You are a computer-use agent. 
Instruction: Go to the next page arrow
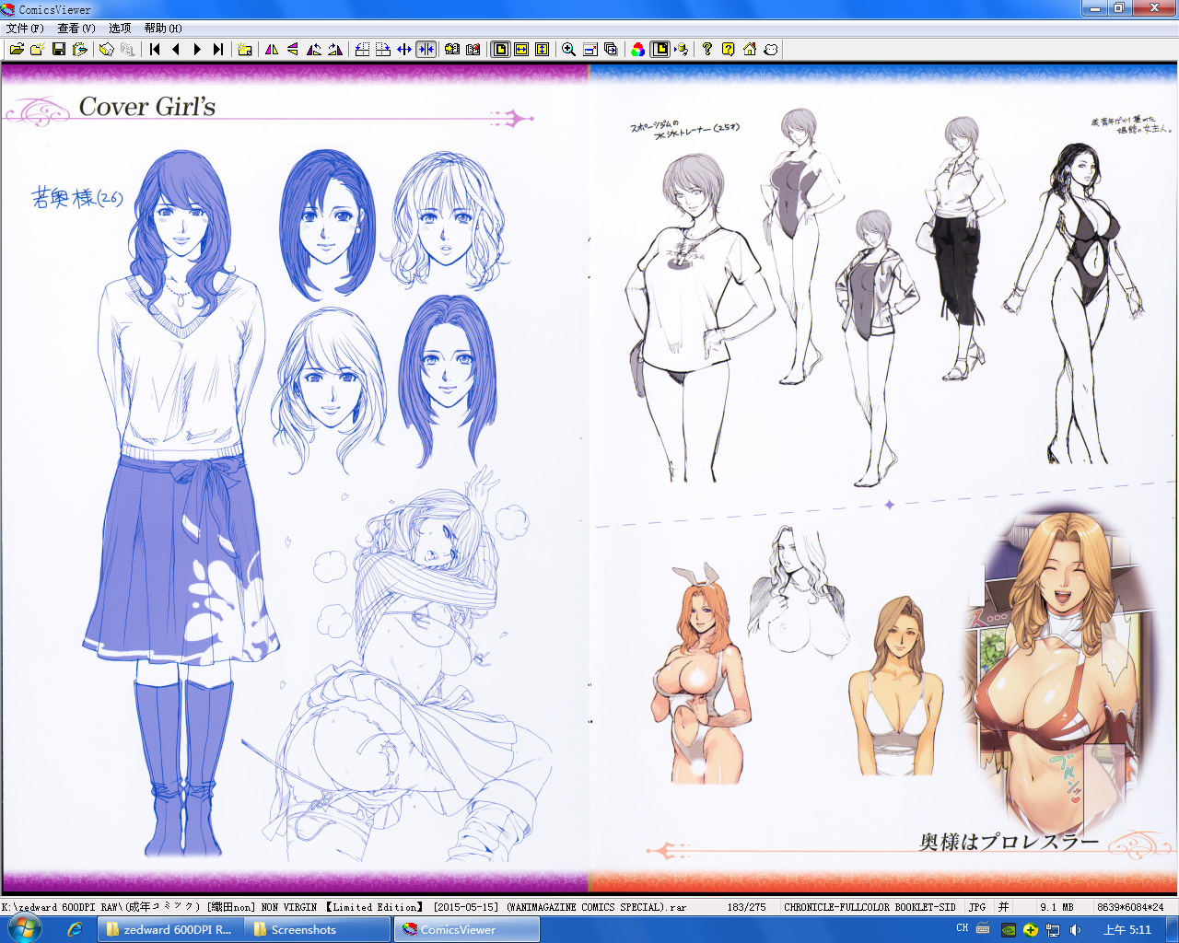[x=197, y=50]
